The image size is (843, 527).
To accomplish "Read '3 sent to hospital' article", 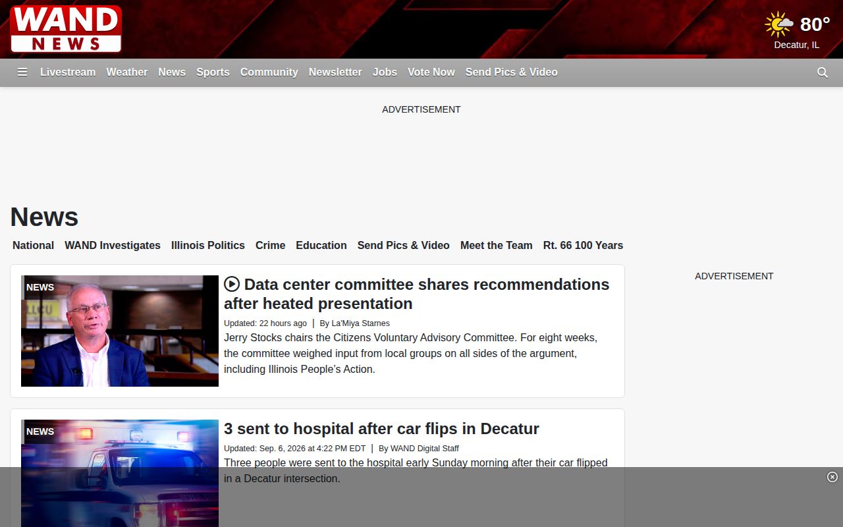I will 381,429.
